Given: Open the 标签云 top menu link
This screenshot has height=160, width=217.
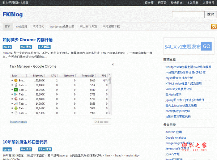Looking at the screenshot, I should coord(162,3).
